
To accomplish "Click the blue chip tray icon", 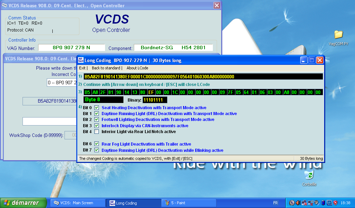I will [329, 203].
